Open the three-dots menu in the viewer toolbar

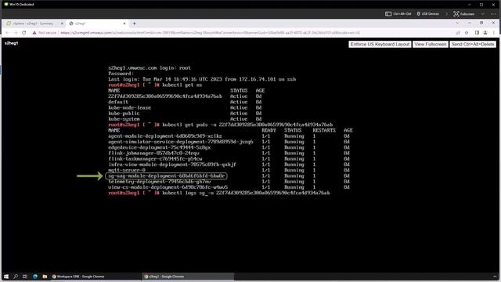pyautogui.click(x=493, y=14)
